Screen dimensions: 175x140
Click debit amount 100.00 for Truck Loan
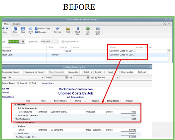[55, 55]
